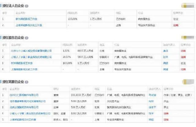Screen dimensions: 196x127
Task: Click the count badge beside 担任法人的企业
Action: coord(27,6)
